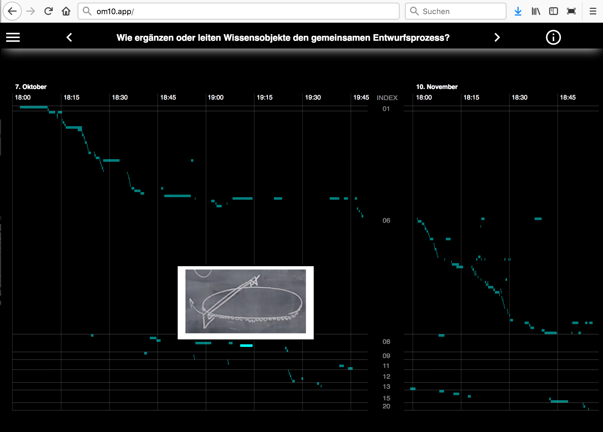The image size is (603, 432).
Task: Click the 18:45 label under 10. November
Action: click(568, 97)
